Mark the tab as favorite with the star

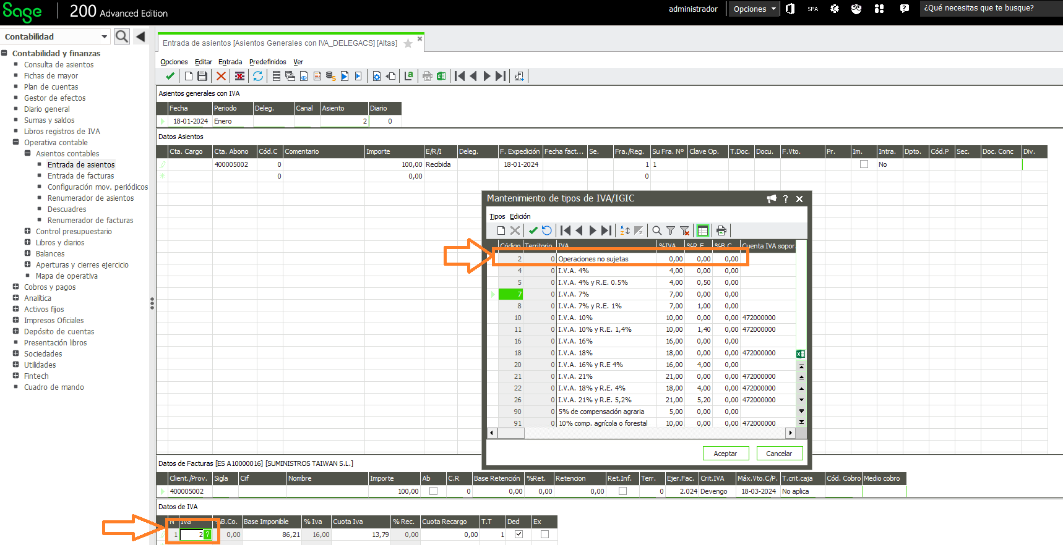click(x=408, y=43)
